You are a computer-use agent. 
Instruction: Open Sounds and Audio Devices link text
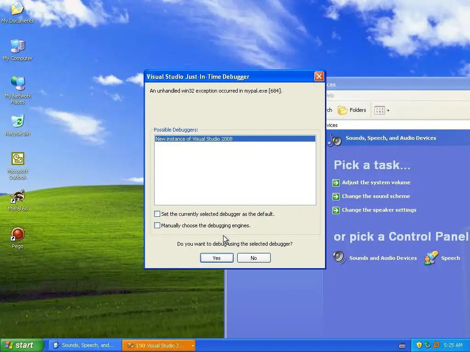pyautogui.click(x=383, y=258)
